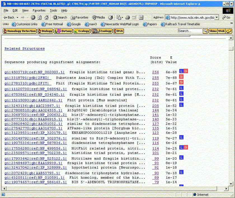Viewport: 235px width, 198px height.
Task: Open the Tools menu
Action: [x=53, y=10]
